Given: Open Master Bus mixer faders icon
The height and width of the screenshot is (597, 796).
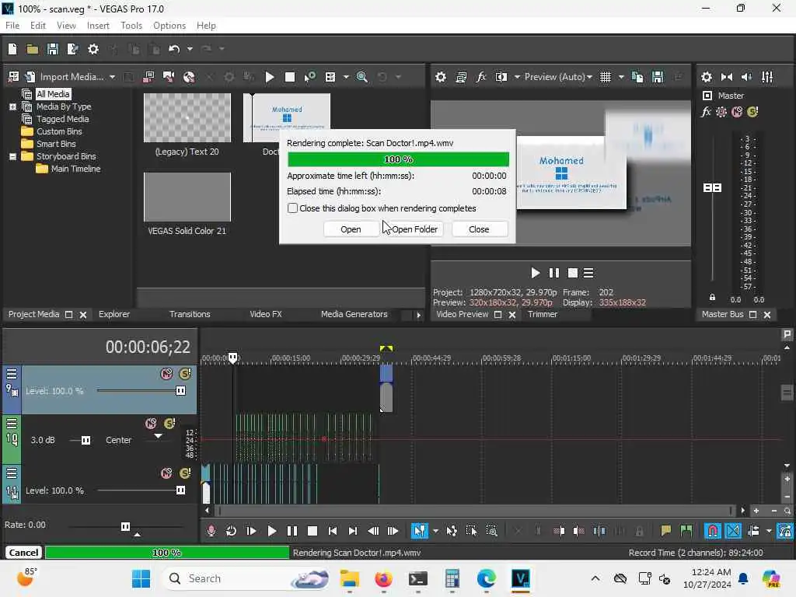Looking at the screenshot, I should (x=767, y=77).
